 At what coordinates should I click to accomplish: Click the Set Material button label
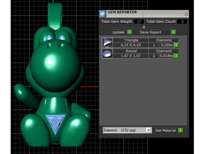click(166, 130)
